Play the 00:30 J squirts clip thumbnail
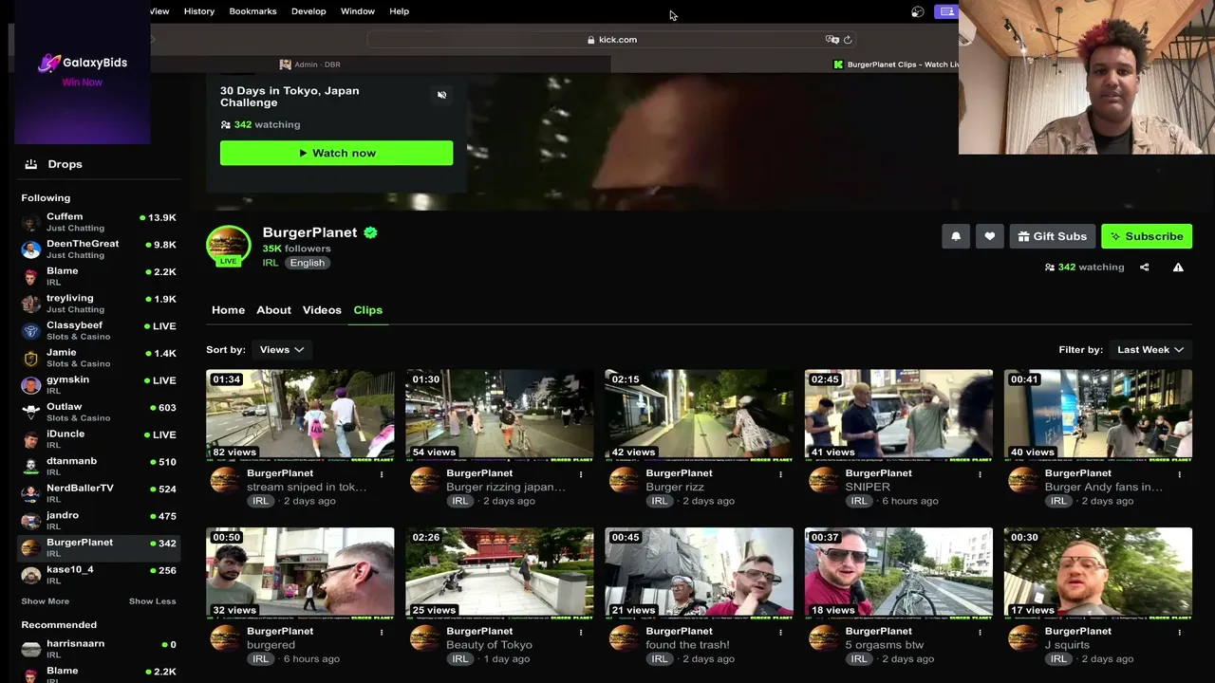 coord(1098,573)
